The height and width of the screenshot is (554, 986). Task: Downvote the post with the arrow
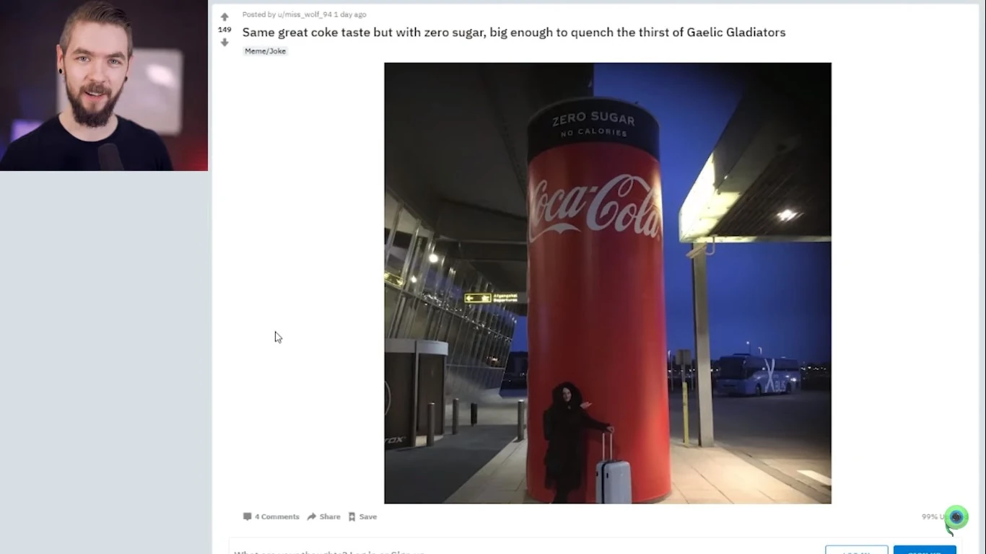pyautogui.click(x=224, y=43)
